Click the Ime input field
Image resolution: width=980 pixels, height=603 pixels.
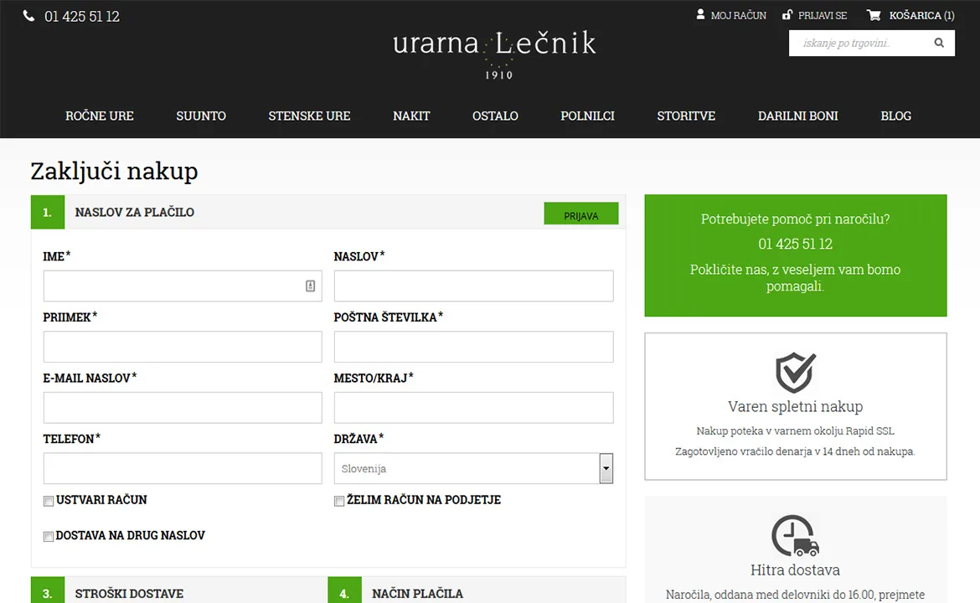tap(183, 286)
